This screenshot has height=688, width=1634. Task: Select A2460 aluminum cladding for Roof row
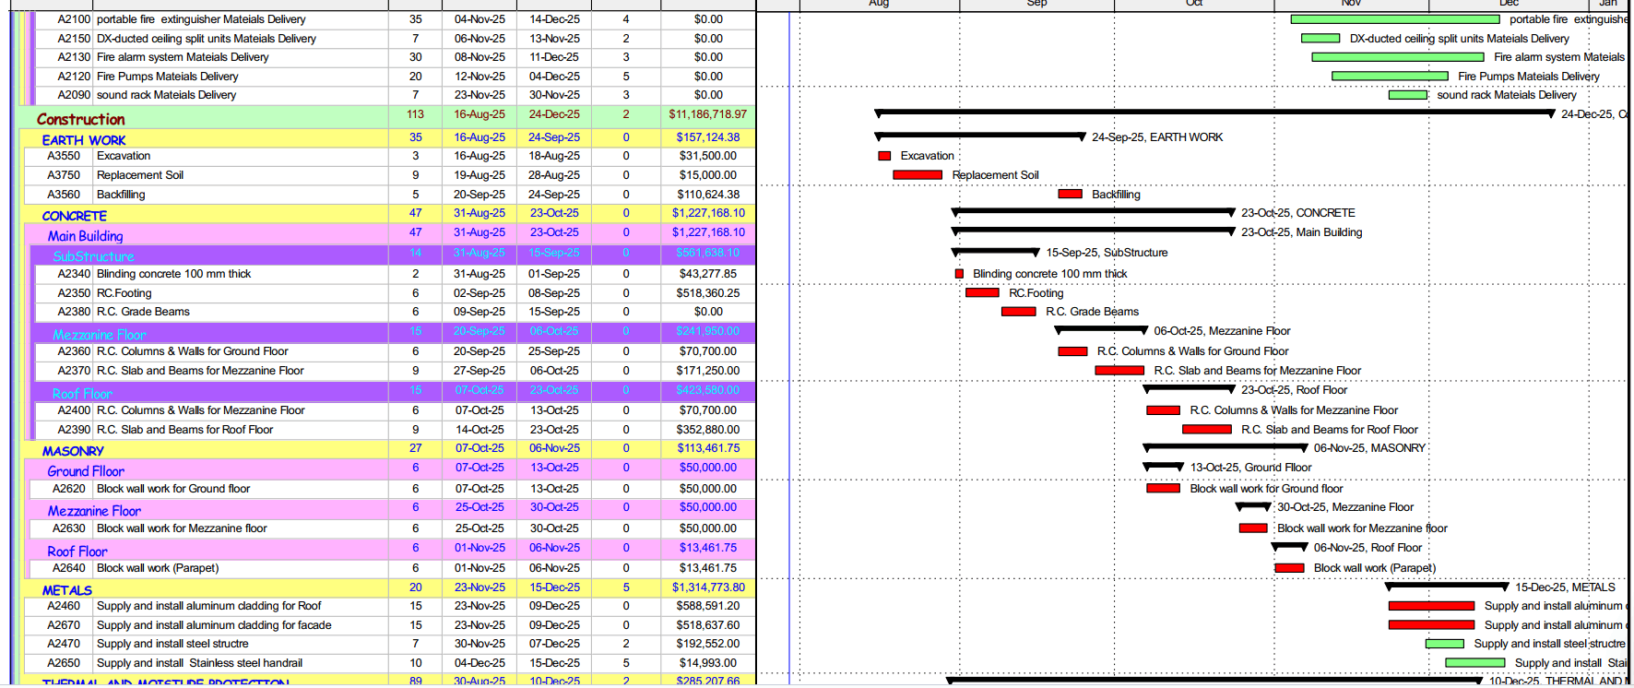pyautogui.click(x=208, y=606)
